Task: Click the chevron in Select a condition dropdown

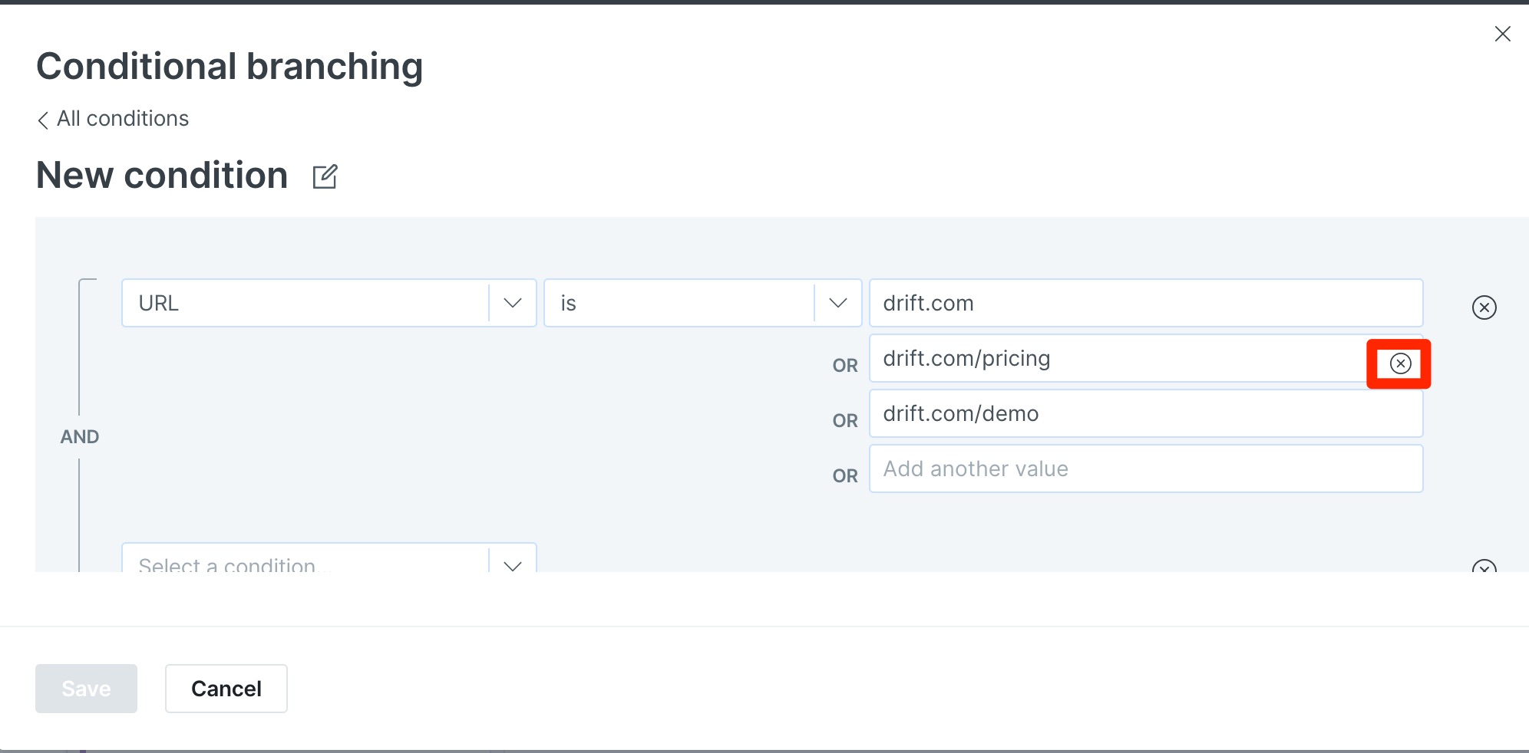Action: pos(513,565)
